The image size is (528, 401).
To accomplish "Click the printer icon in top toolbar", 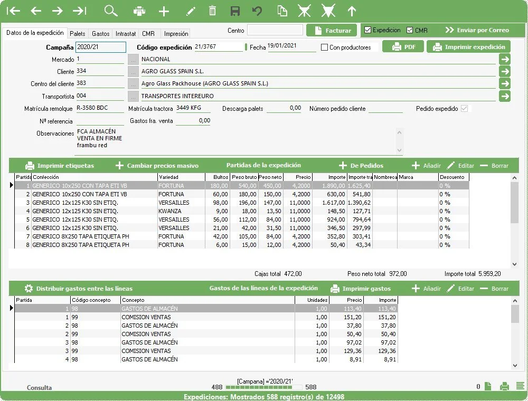I will (139, 11).
